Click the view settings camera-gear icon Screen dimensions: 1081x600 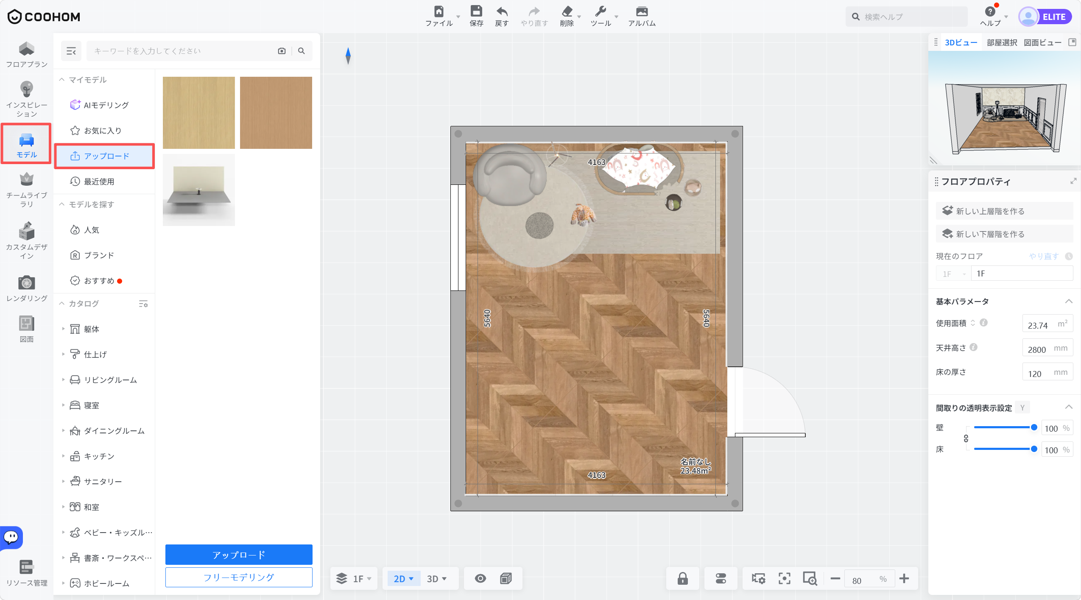pos(758,578)
